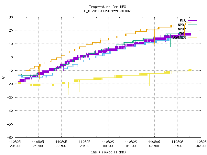
Task: Click the y-axis tick label 0
Action: point(12,57)
